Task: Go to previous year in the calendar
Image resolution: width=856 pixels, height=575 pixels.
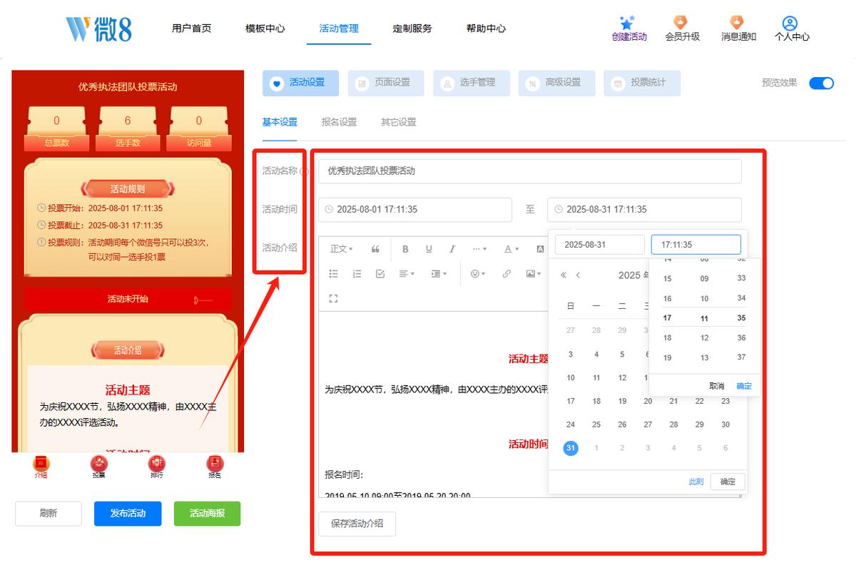Action: [x=564, y=275]
